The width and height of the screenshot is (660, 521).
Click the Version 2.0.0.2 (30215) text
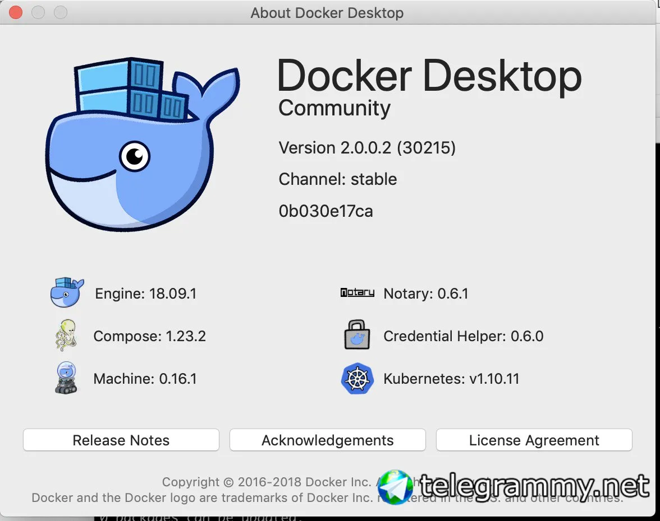[367, 148]
